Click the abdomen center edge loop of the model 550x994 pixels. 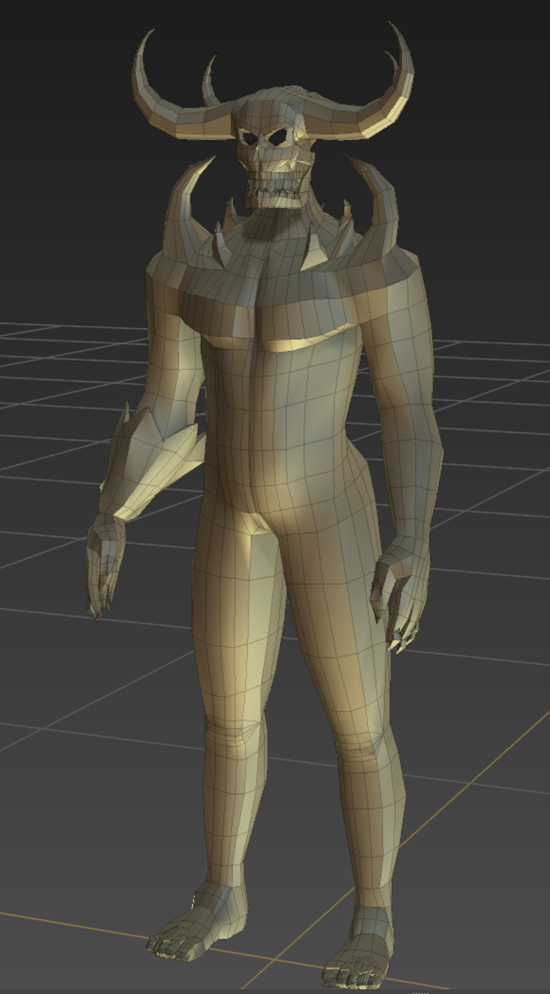click(x=254, y=441)
